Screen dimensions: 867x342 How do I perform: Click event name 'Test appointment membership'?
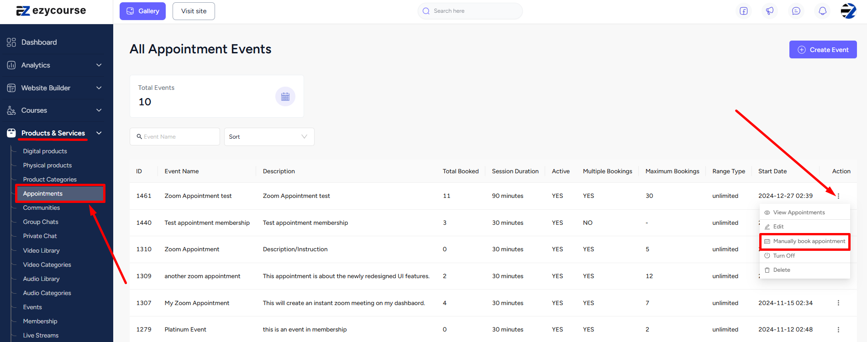coord(207,223)
